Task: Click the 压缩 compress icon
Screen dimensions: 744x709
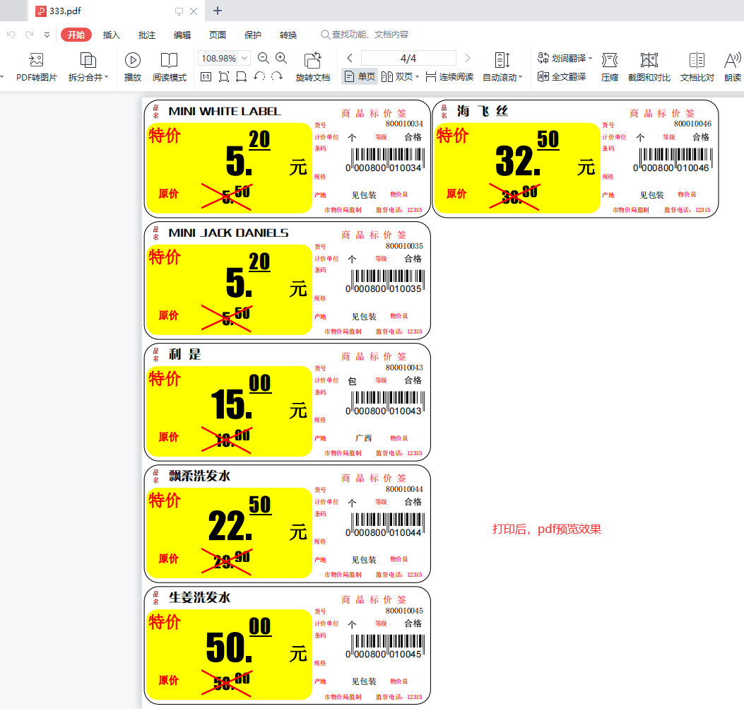Action: 610,60
